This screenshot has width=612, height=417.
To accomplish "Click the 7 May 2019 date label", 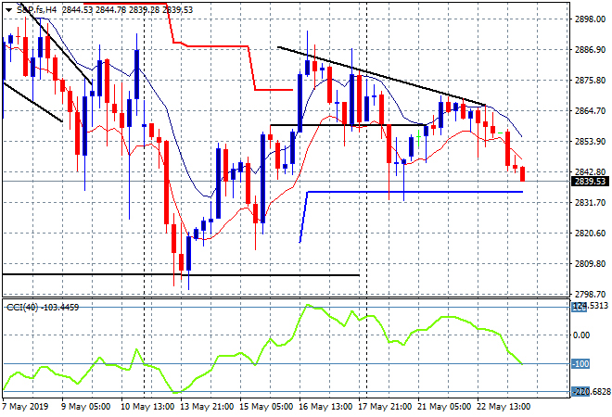I will tap(25, 407).
